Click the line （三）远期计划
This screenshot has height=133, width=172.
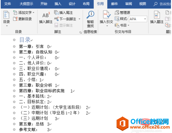click(34, 118)
